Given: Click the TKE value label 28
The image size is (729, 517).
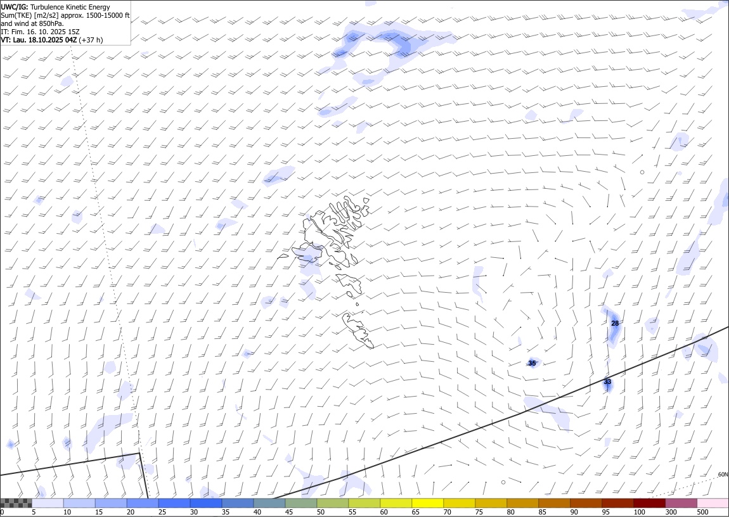Looking at the screenshot, I should click(615, 323).
